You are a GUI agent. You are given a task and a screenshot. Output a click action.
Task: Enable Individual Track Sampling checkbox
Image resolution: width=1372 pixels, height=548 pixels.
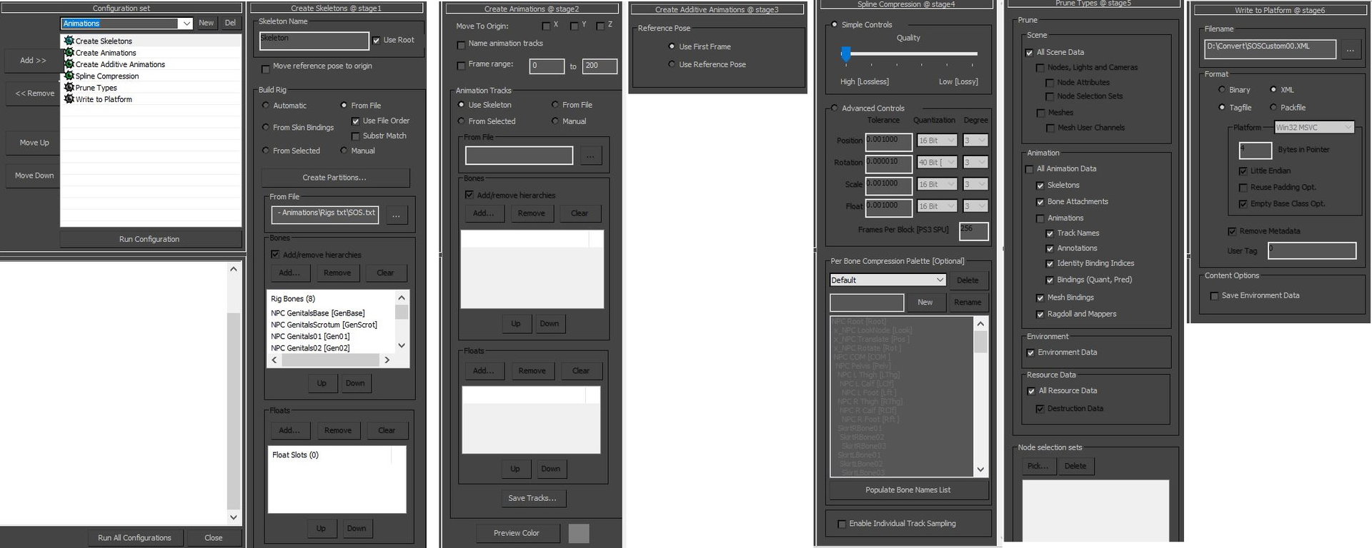pos(841,524)
